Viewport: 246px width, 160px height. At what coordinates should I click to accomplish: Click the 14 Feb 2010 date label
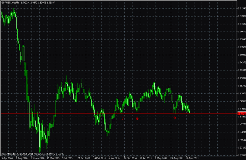click(x=100, y=158)
